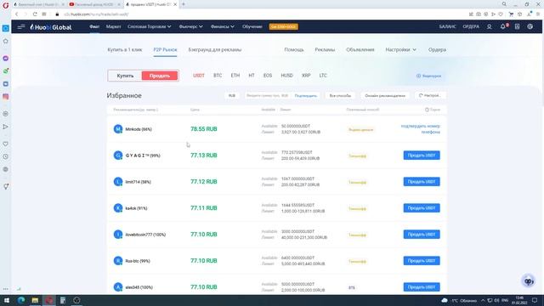Switch to Купить в 1 клик tab
The height and width of the screenshot is (306, 544).
(125, 49)
